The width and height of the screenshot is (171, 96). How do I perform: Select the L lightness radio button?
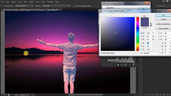pos(159,33)
